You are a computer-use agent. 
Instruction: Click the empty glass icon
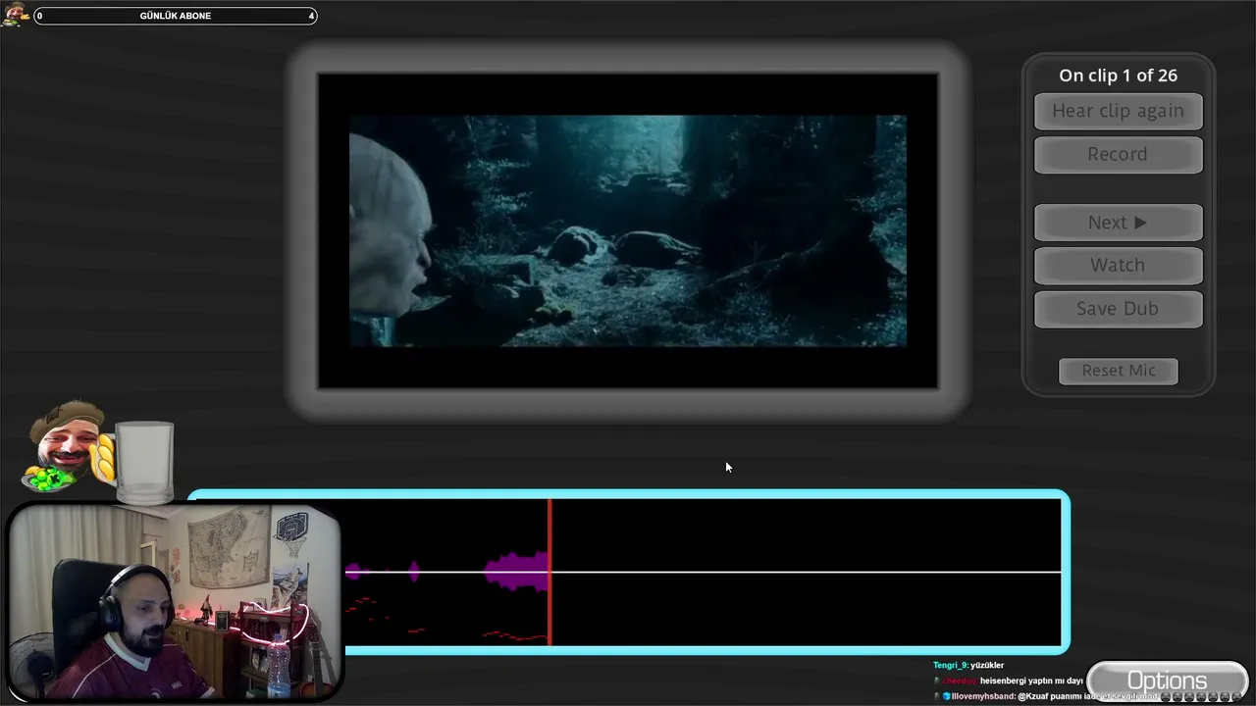144,462
